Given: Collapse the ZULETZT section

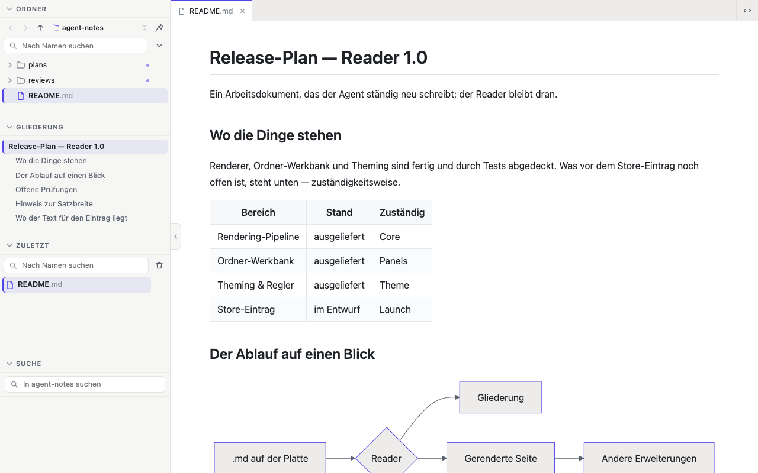Looking at the screenshot, I should point(9,245).
